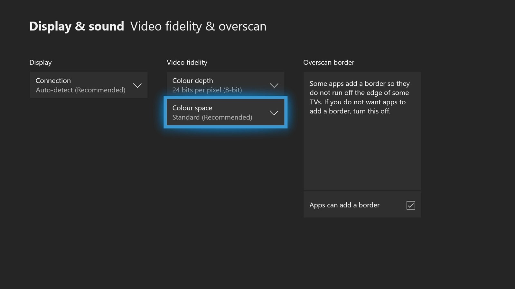Click the Video fidelity & overscan title
Viewport: 515px width, 289px height.
[x=198, y=26]
